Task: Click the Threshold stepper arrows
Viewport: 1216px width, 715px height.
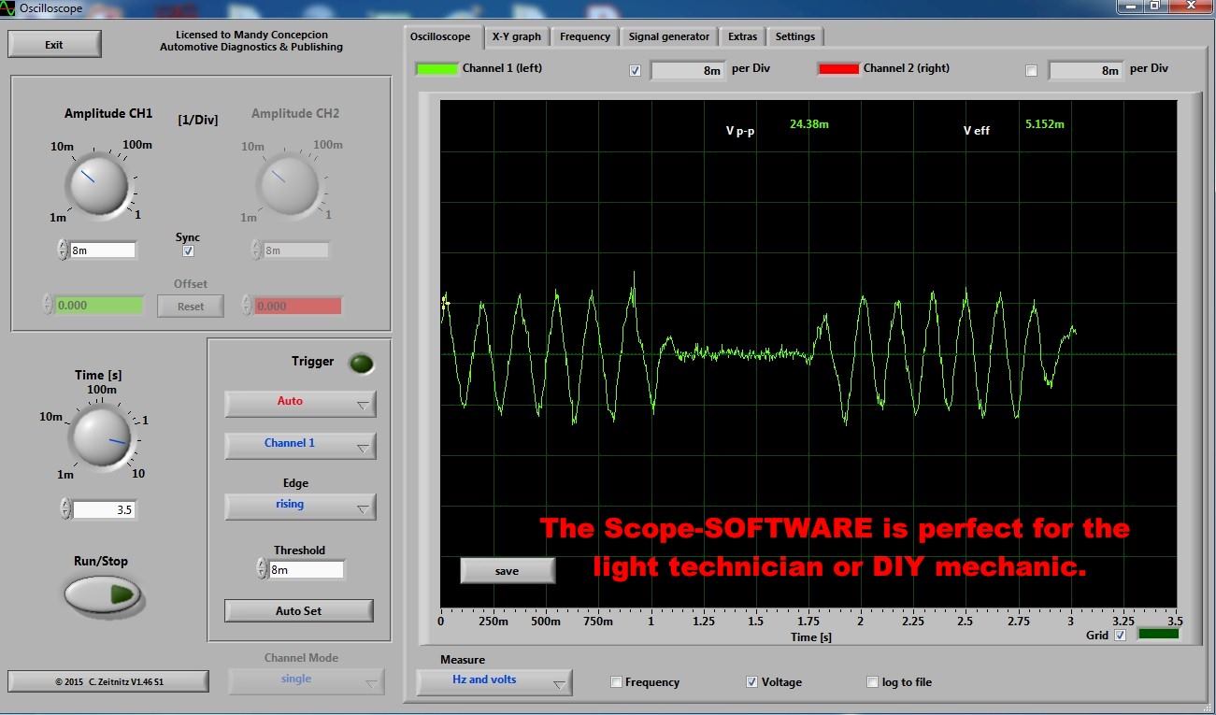Action: coord(261,568)
